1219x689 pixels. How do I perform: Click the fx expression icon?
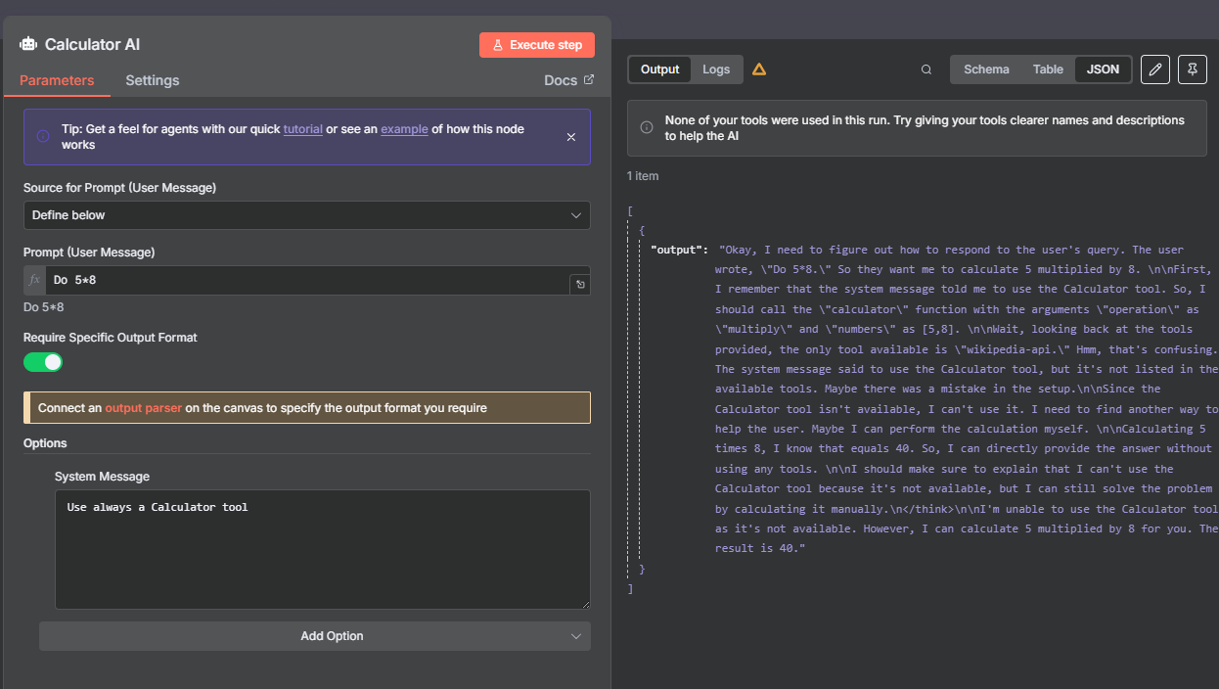click(x=35, y=280)
